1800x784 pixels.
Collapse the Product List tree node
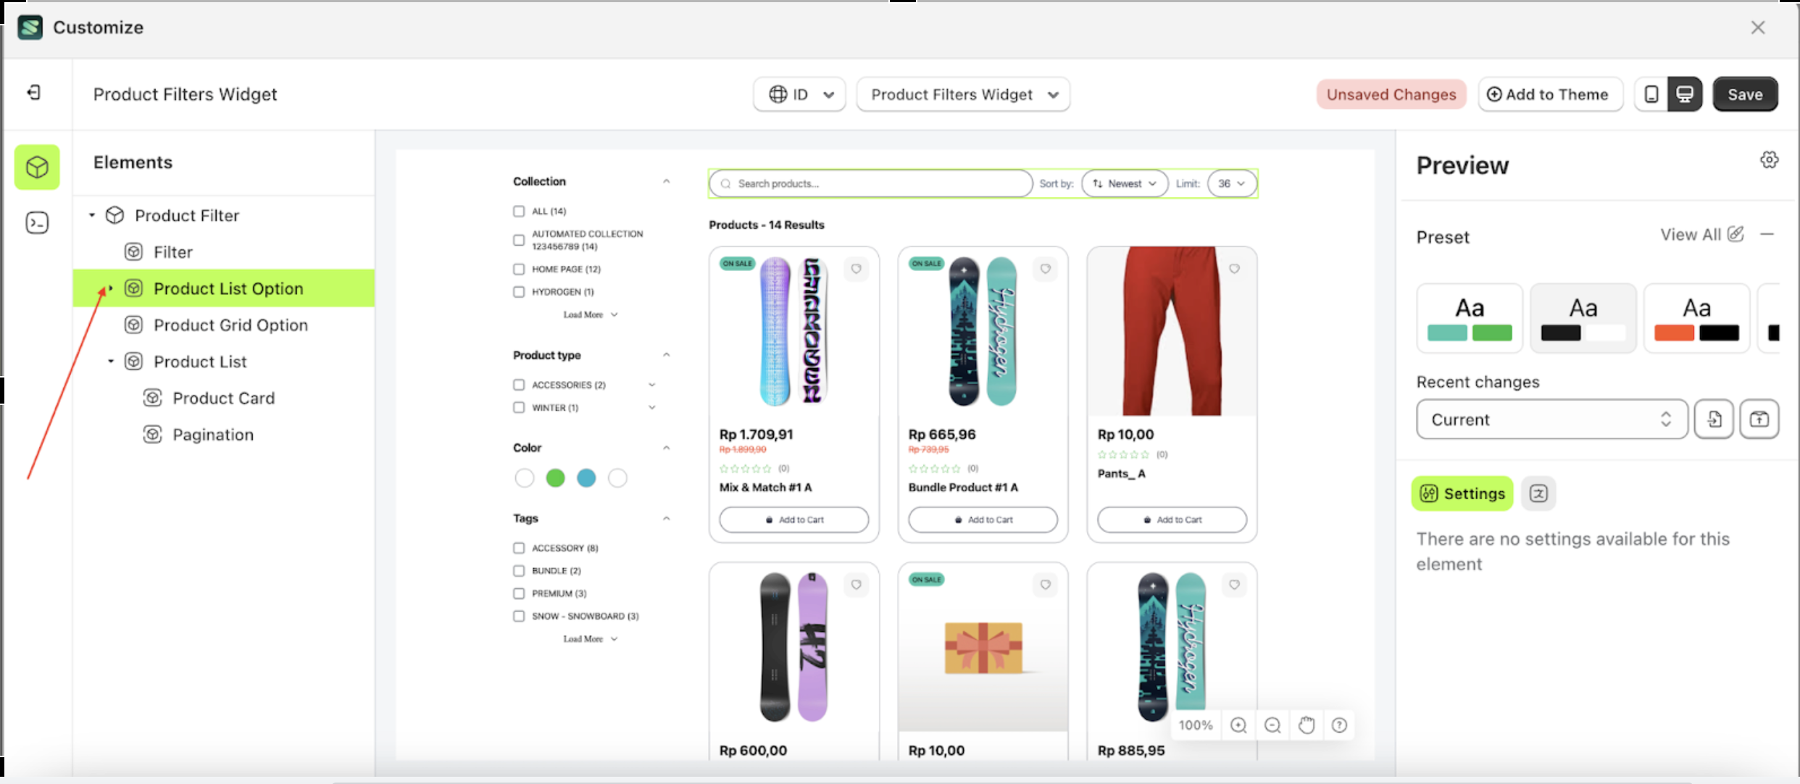[111, 361]
